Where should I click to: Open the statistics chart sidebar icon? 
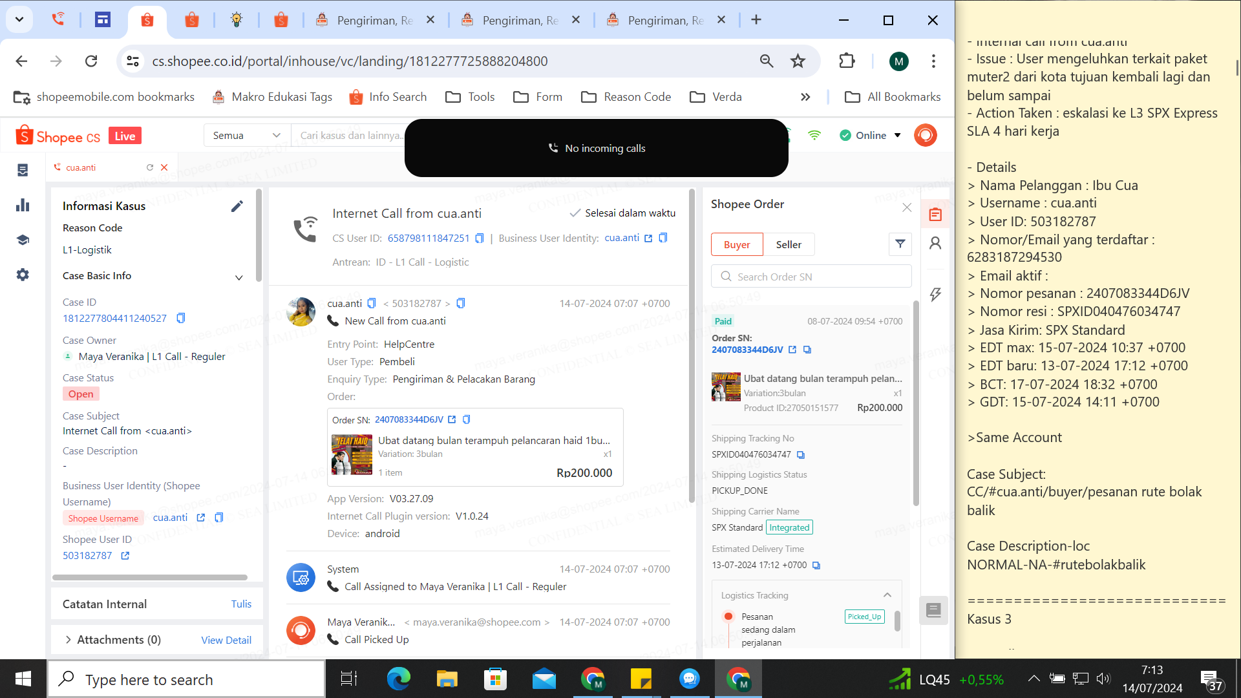coord(23,206)
